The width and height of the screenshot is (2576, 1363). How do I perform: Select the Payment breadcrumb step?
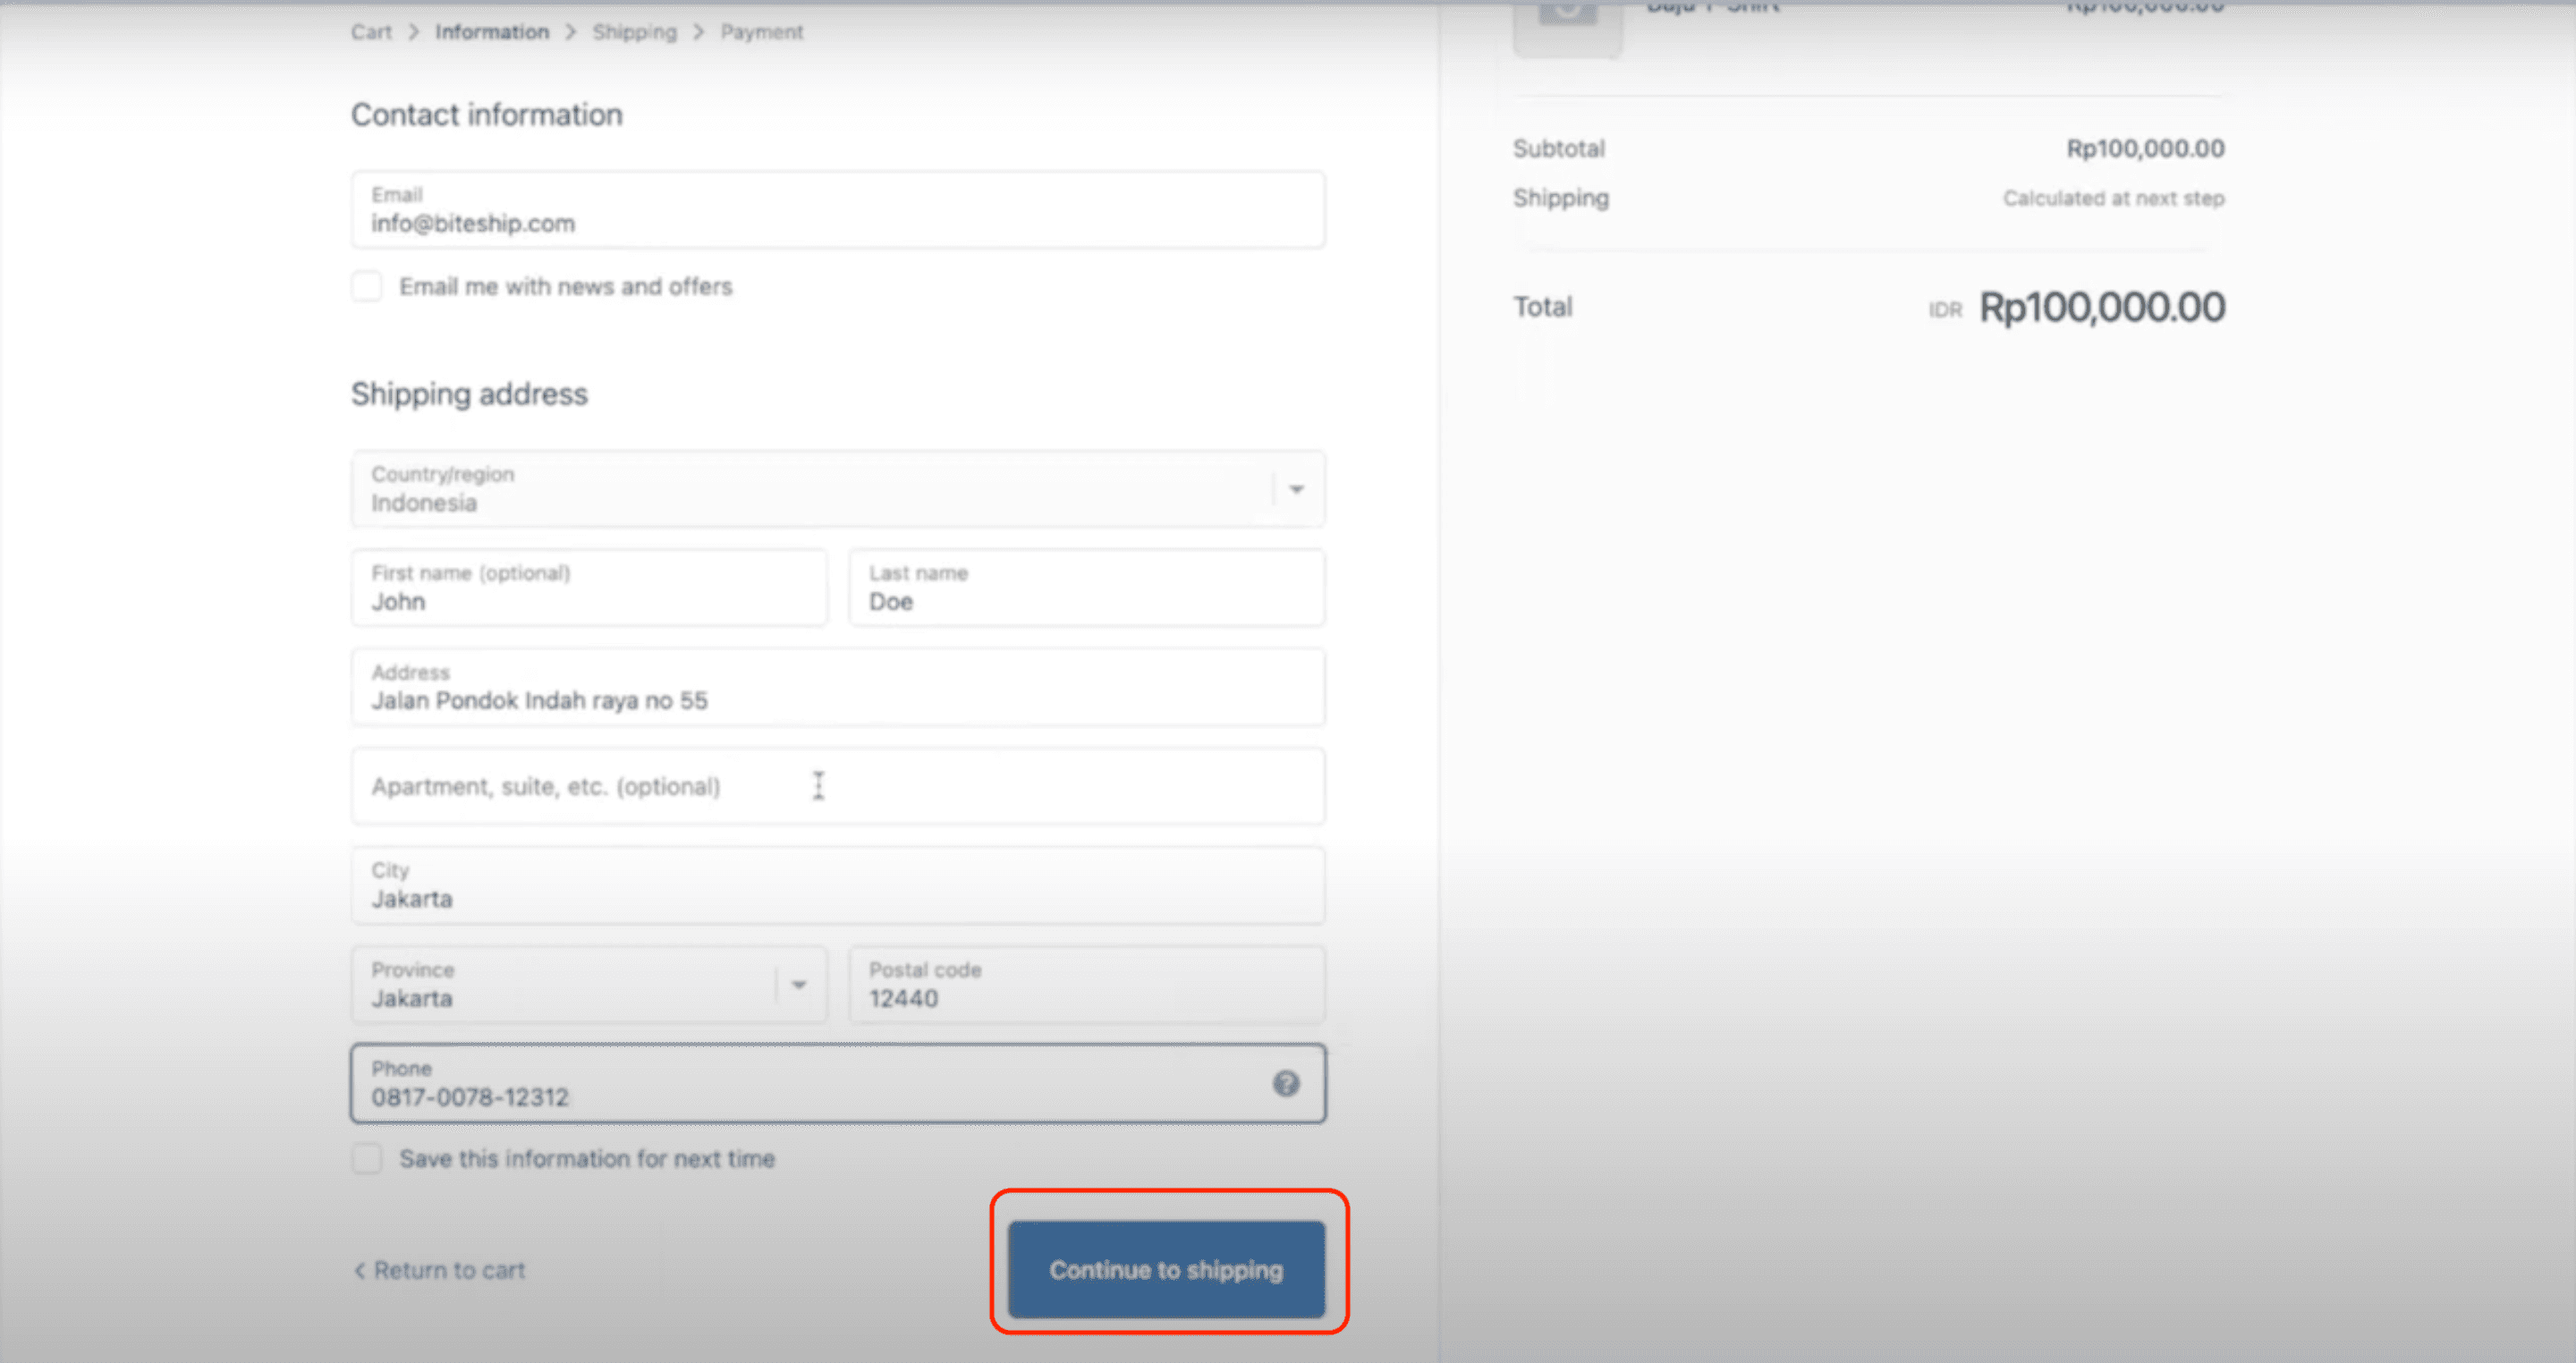tap(762, 32)
